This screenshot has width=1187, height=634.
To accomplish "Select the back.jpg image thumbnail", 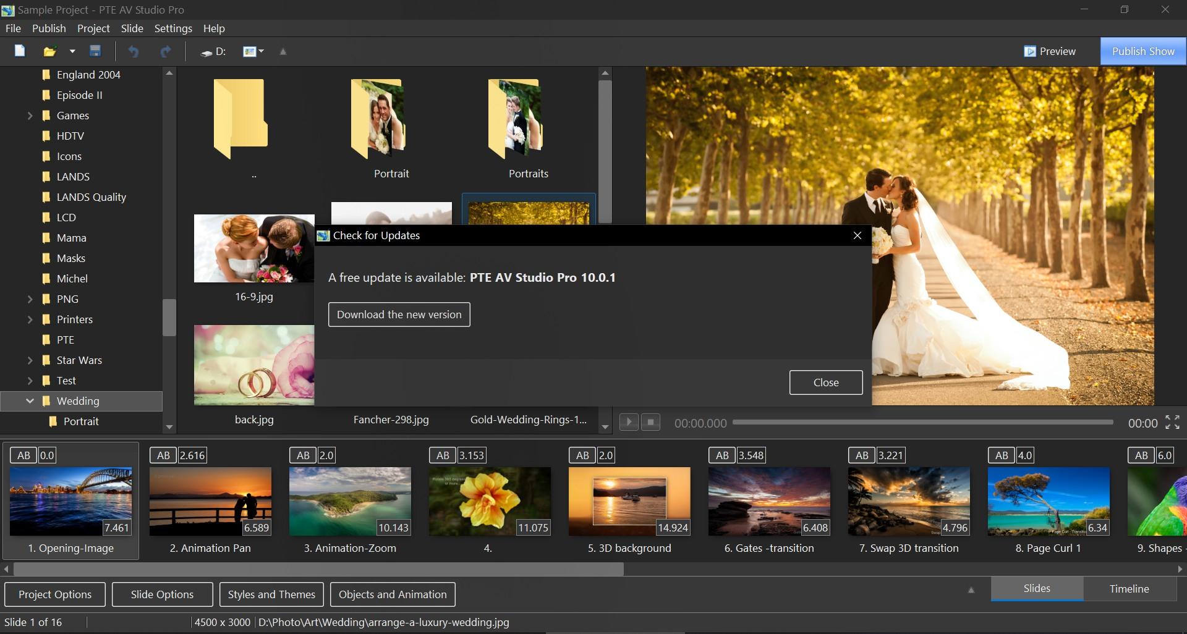I will click(254, 365).
